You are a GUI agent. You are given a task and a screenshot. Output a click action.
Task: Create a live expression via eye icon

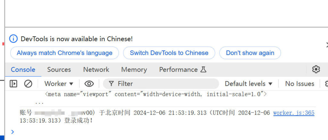(x=89, y=84)
